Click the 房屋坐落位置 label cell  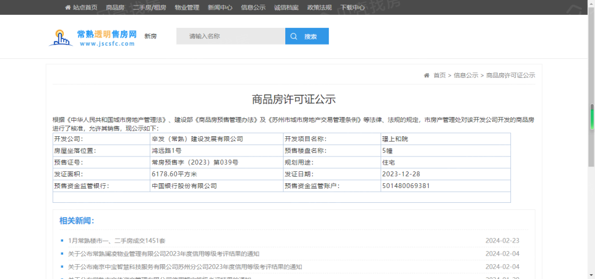pos(101,151)
